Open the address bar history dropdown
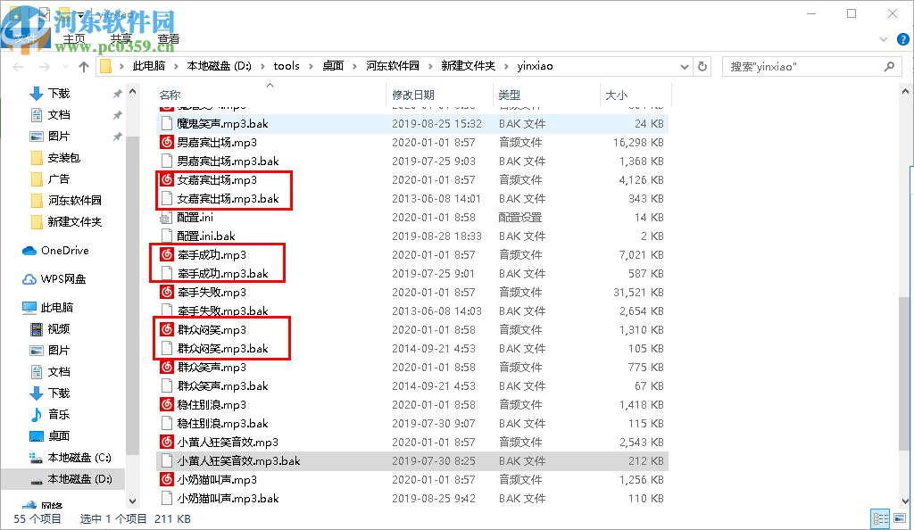 point(684,65)
